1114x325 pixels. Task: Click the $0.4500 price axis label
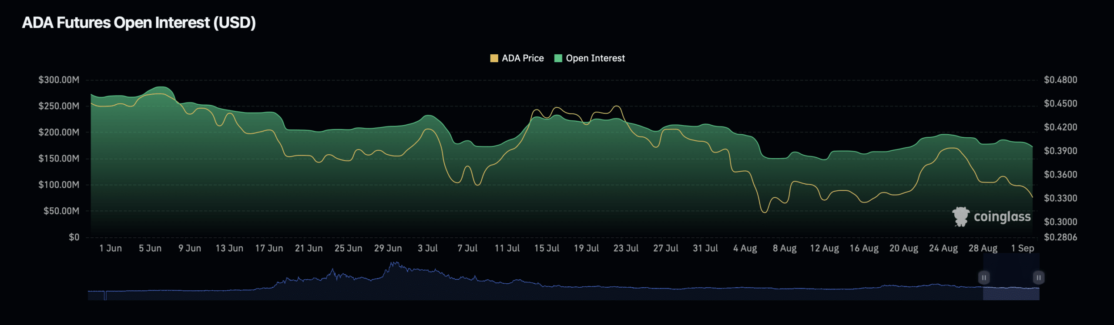[x=1060, y=103]
